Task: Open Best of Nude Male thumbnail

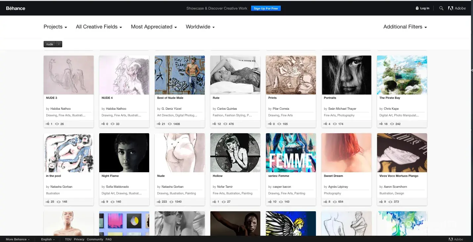Action: (180, 75)
